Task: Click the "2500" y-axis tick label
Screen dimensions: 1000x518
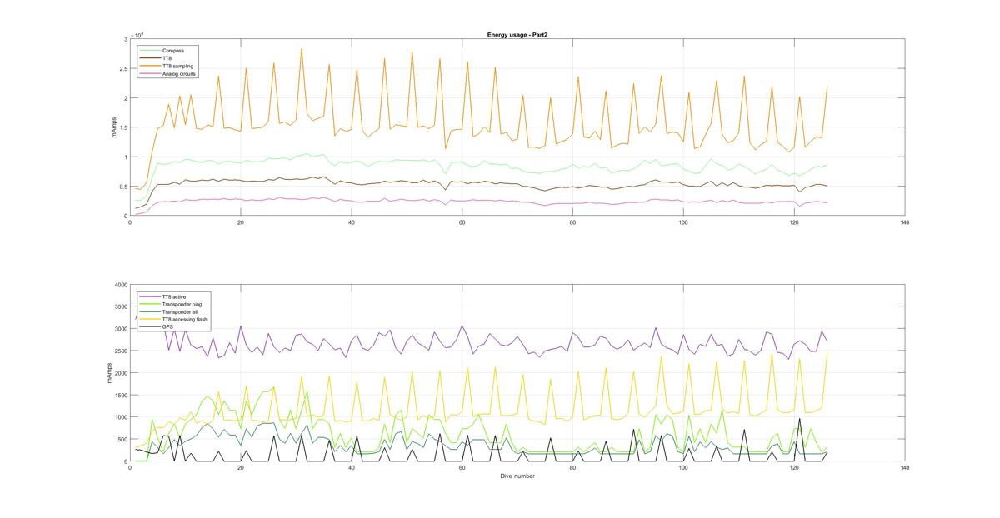Action: tap(121, 351)
